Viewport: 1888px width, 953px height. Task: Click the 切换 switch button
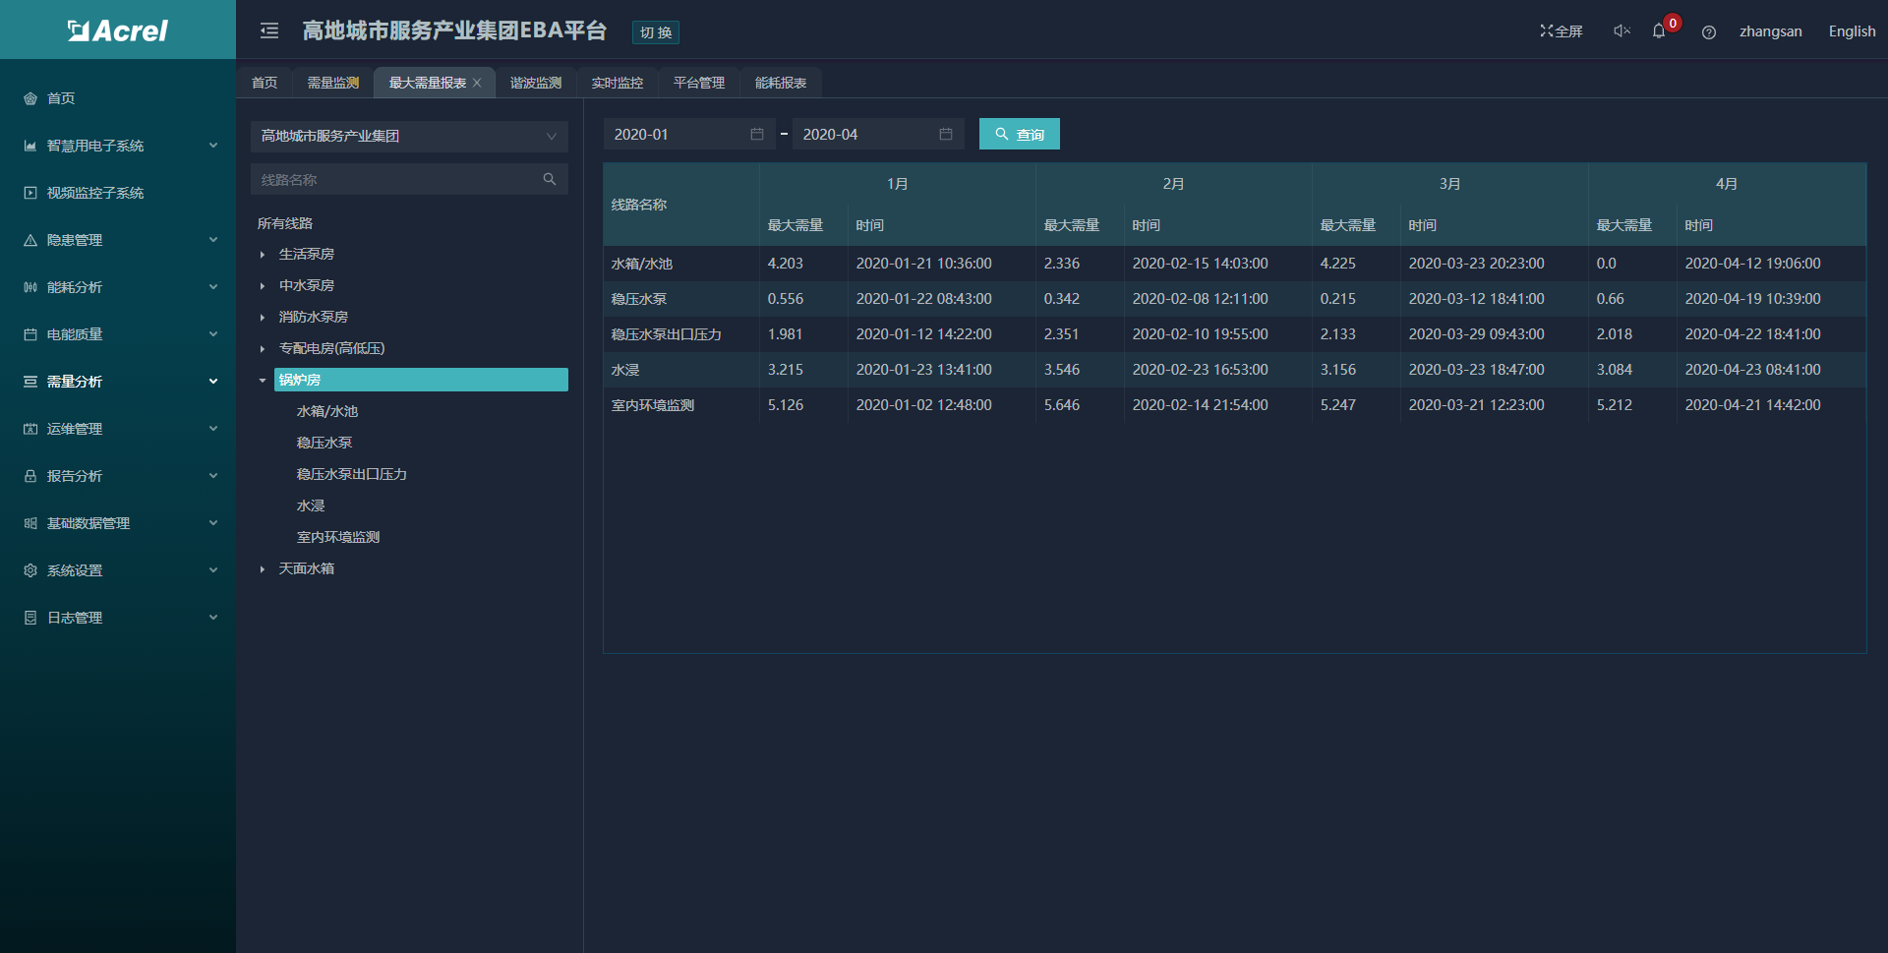[655, 32]
